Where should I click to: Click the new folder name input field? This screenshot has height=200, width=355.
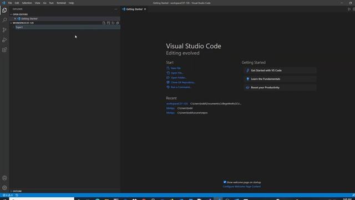click(x=68, y=27)
